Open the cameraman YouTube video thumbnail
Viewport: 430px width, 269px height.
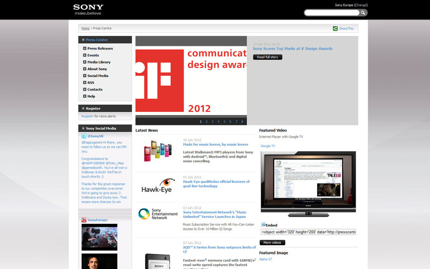pos(99,237)
